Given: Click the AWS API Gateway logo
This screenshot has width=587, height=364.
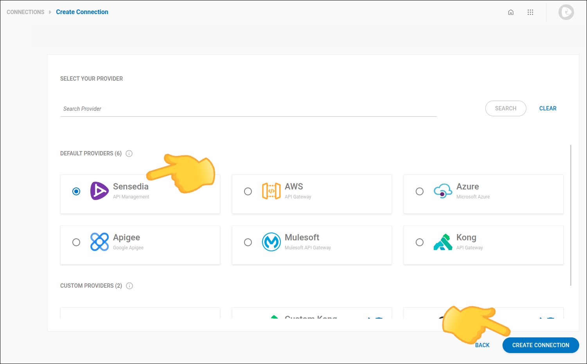Looking at the screenshot, I should (x=271, y=191).
